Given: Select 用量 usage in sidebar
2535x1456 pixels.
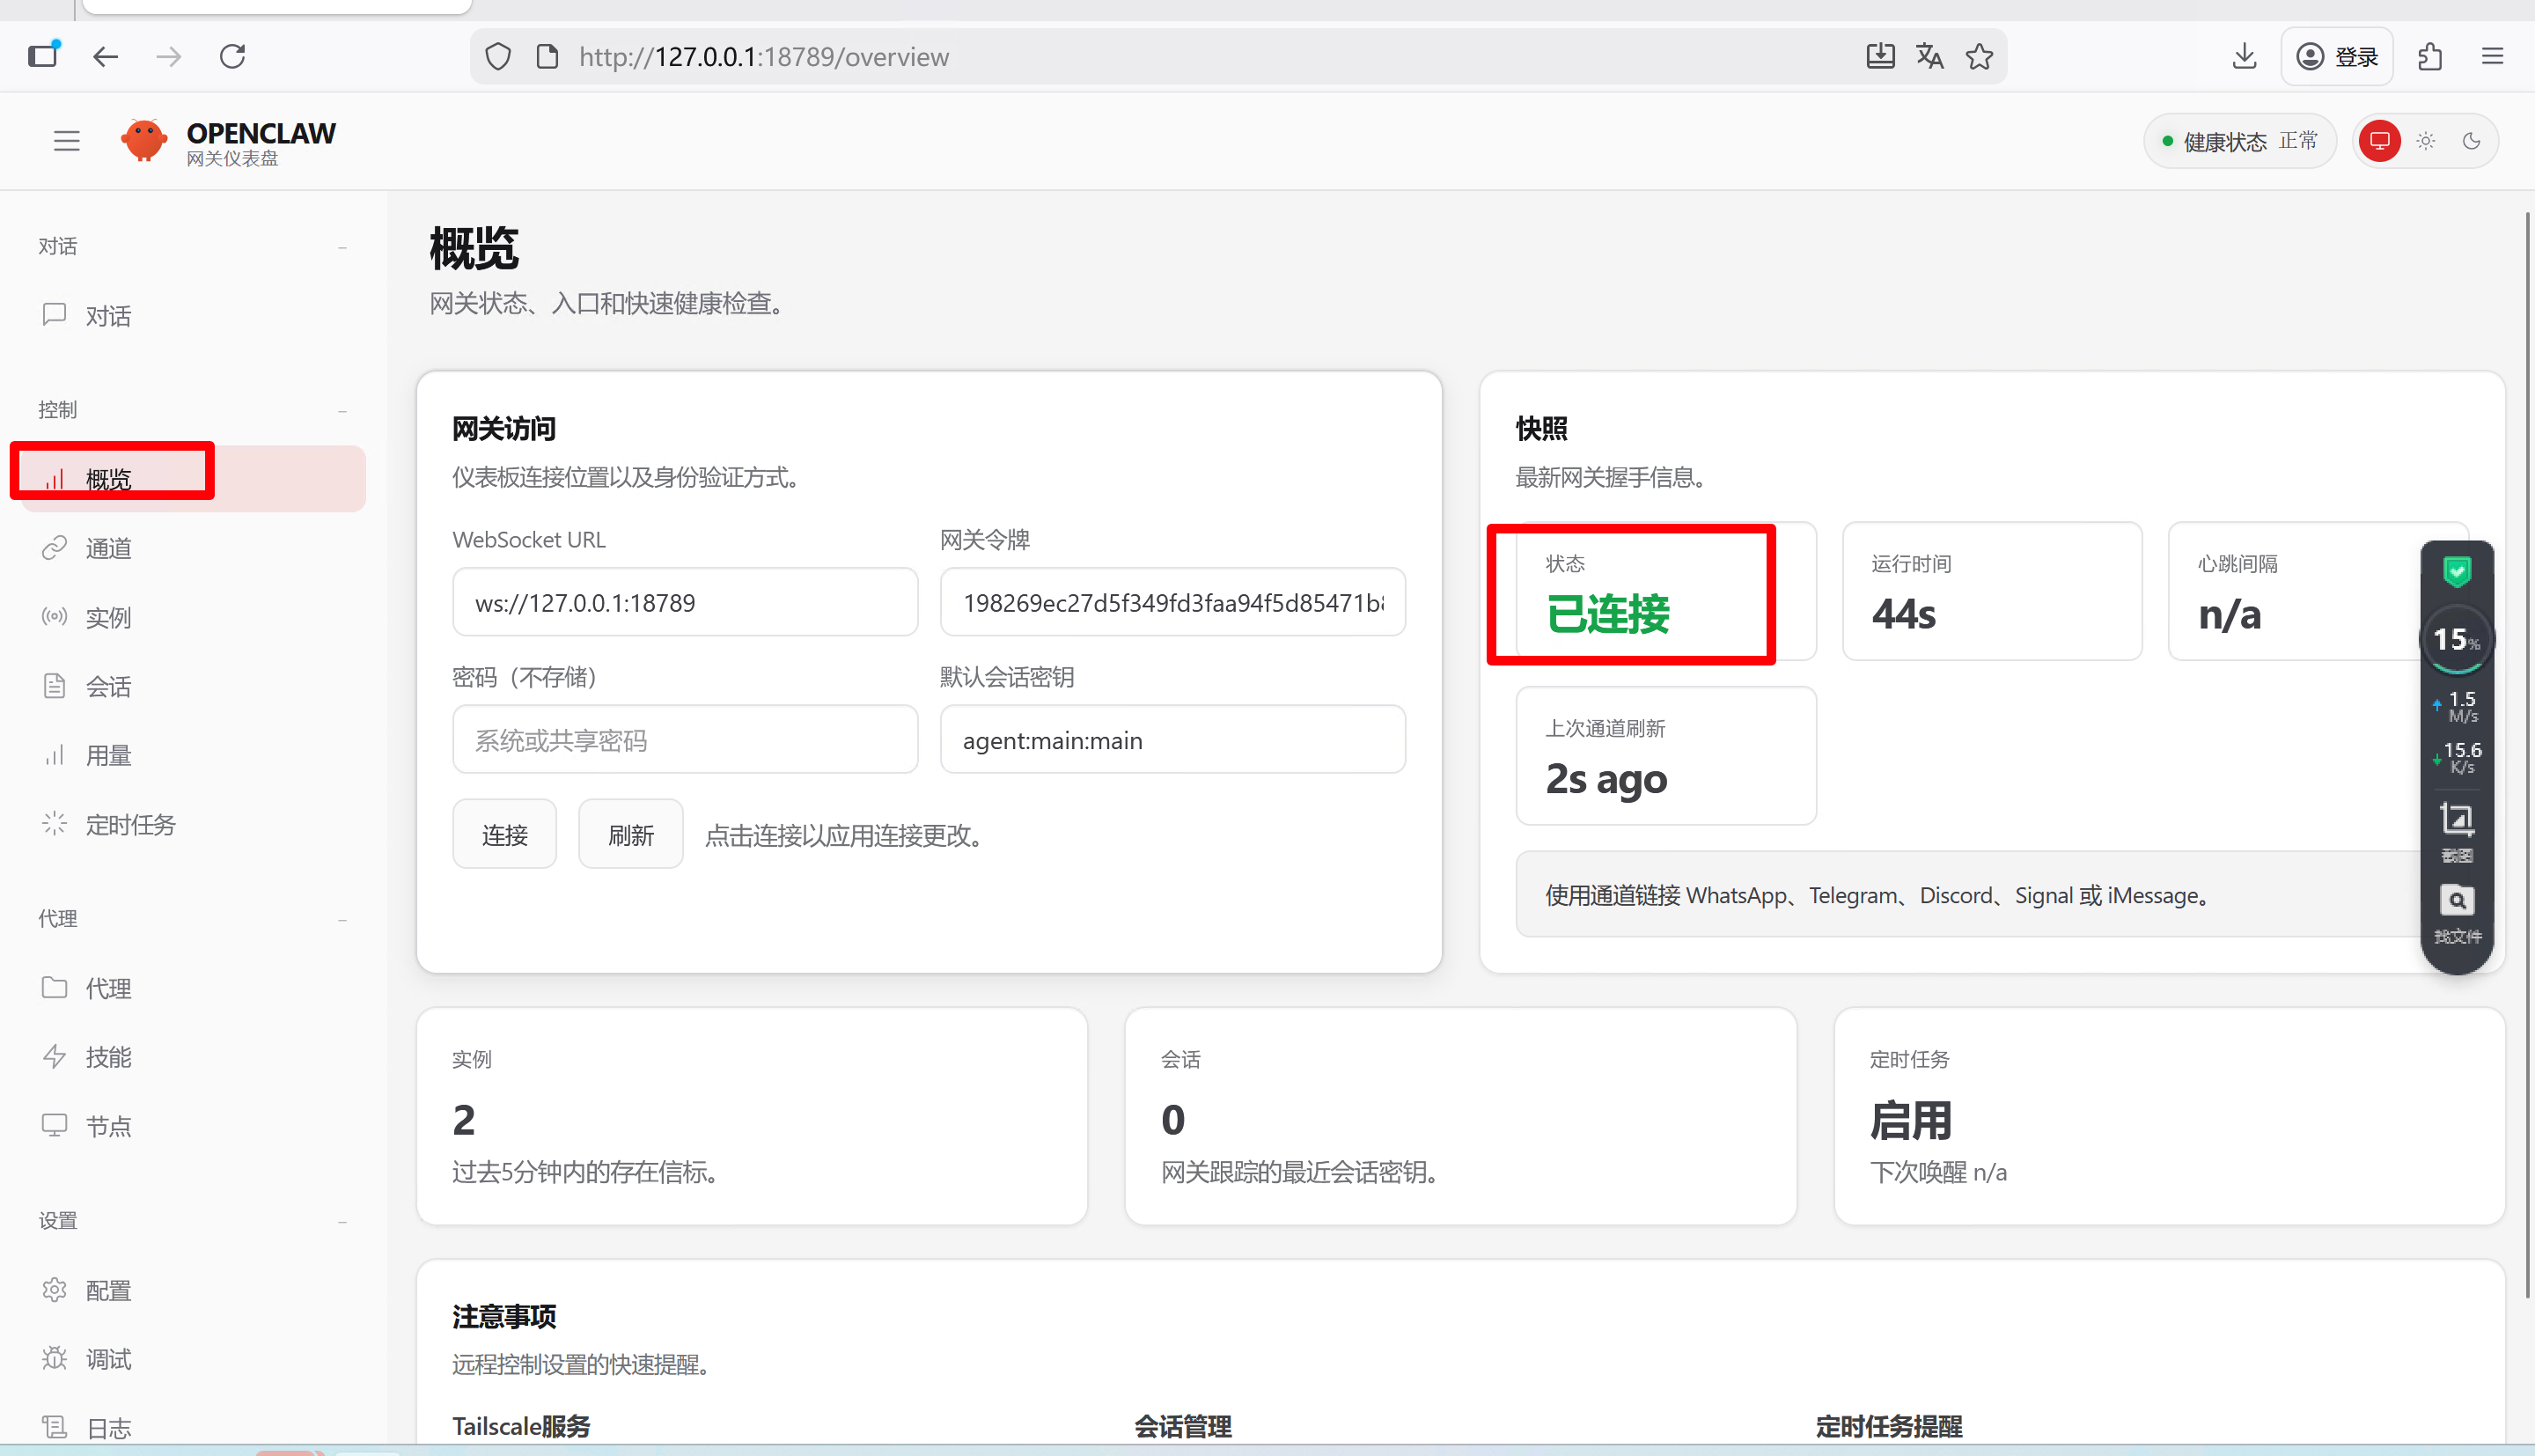Looking at the screenshot, I should (108, 755).
